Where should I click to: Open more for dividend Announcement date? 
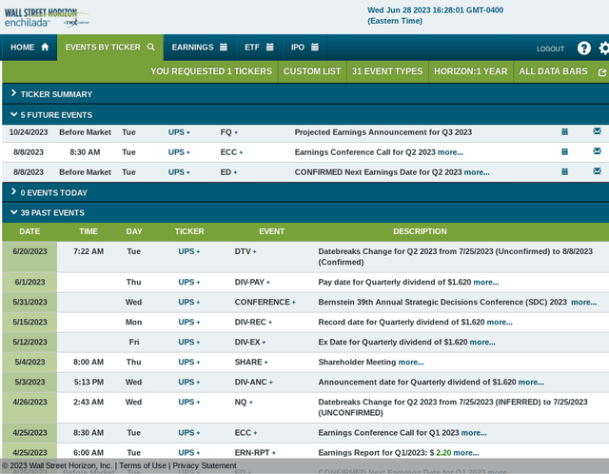coord(531,382)
